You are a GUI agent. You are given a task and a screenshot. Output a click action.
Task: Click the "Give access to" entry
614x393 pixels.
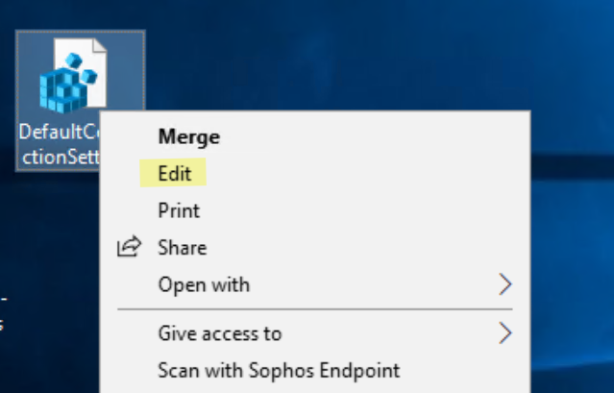pyautogui.click(x=219, y=333)
